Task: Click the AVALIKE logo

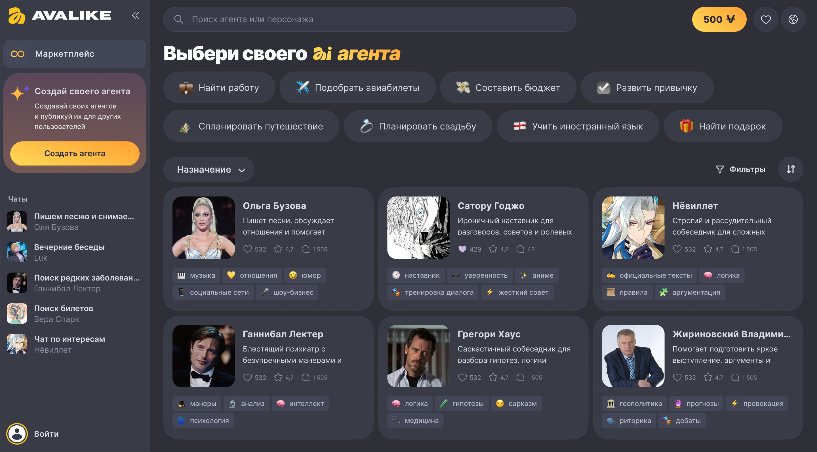Action: (x=60, y=15)
